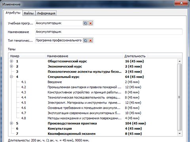Close the Изменение dialog window
The height and width of the screenshot is (142, 190).
click(x=181, y=3)
